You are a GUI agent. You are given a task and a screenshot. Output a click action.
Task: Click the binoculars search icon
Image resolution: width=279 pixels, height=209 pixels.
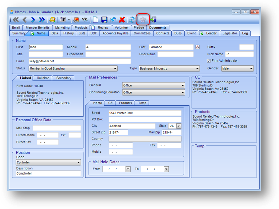pyautogui.click(x=85, y=20)
